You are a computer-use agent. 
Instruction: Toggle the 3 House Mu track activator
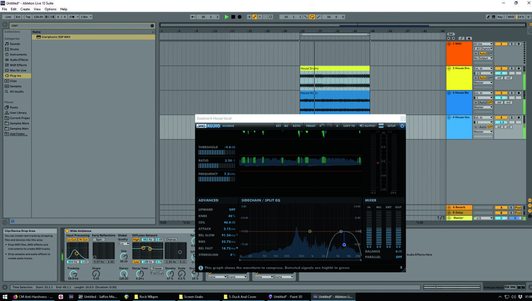[501, 93]
